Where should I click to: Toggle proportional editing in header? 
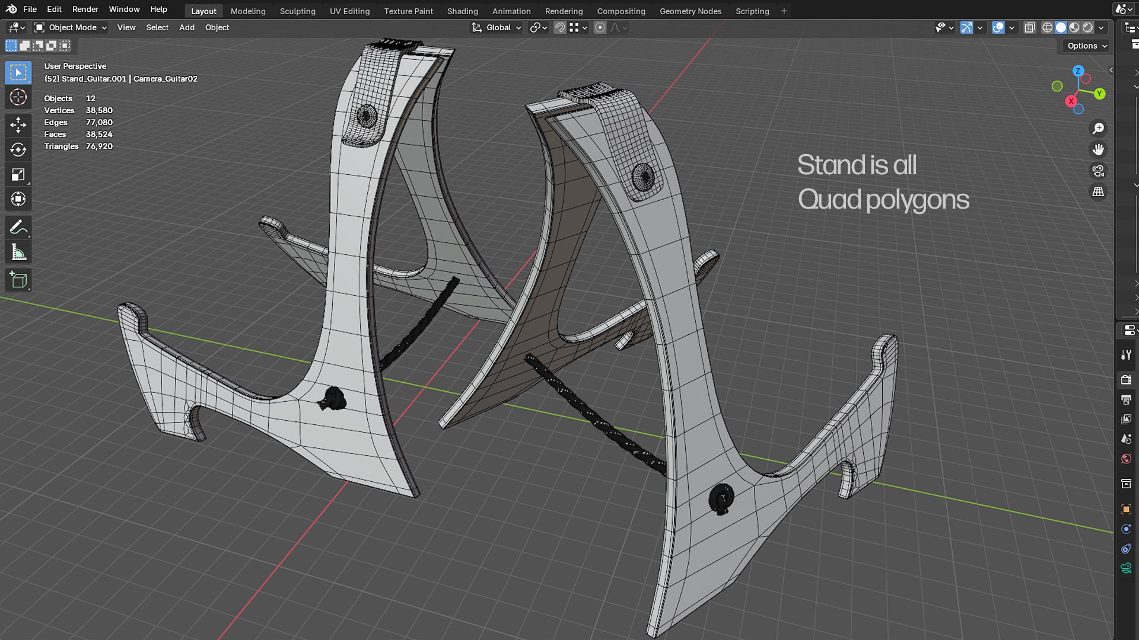[x=600, y=27]
